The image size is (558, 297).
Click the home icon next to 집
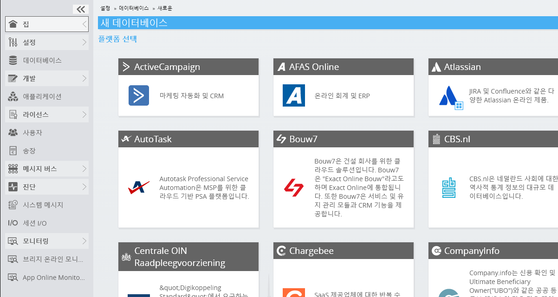point(13,24)
